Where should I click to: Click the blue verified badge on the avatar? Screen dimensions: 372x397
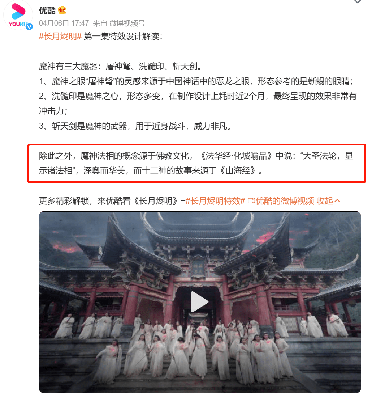pyautogui.click(x=29, y=26)
